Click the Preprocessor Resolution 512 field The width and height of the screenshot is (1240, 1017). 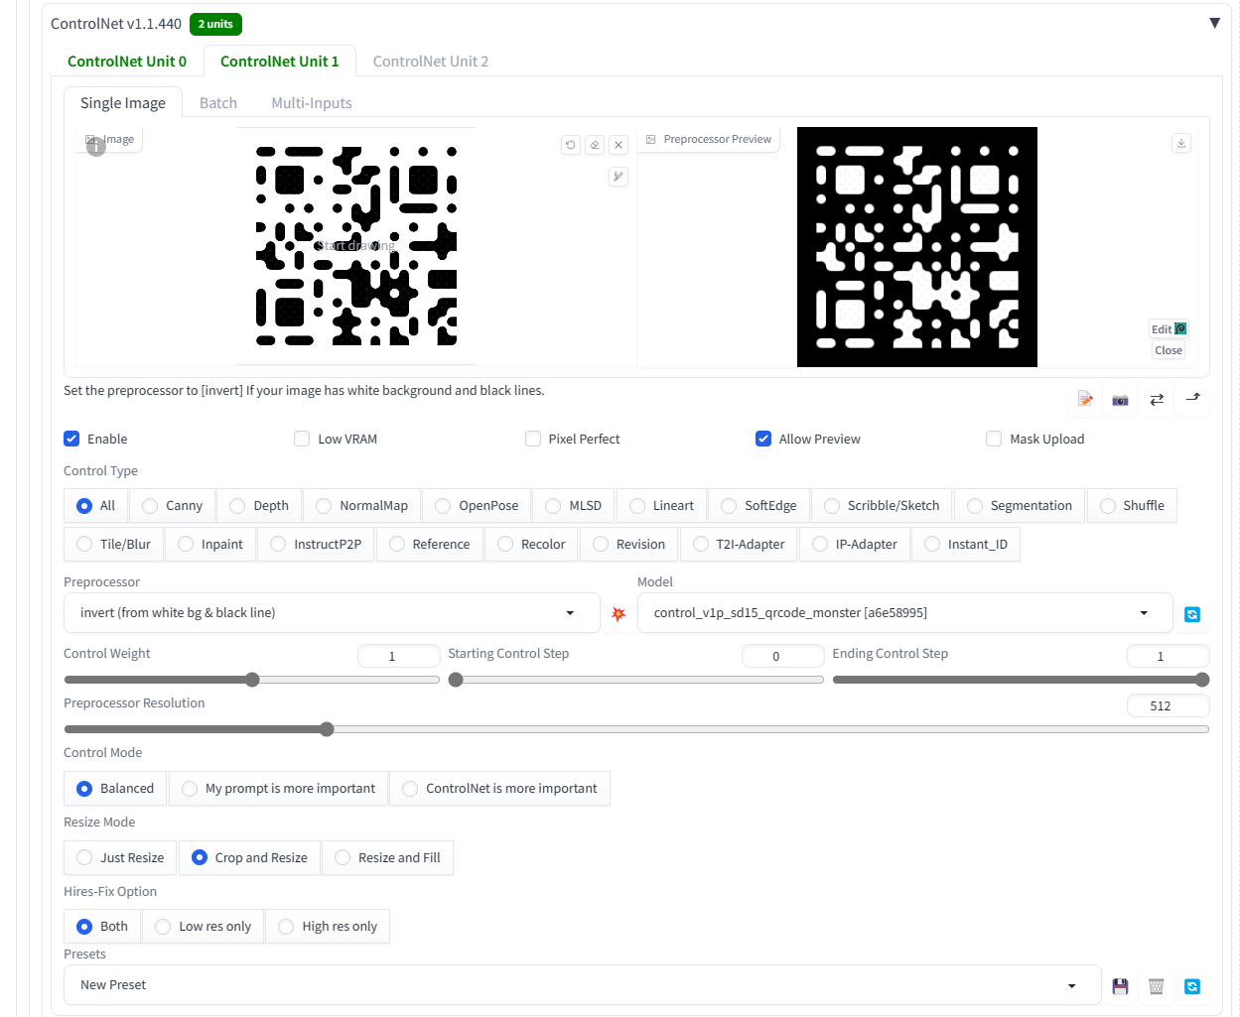[x=1168, y=705]
